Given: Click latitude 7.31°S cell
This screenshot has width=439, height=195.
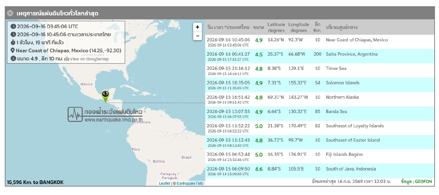Looking at the screenshot, I should tap(274, 83).
